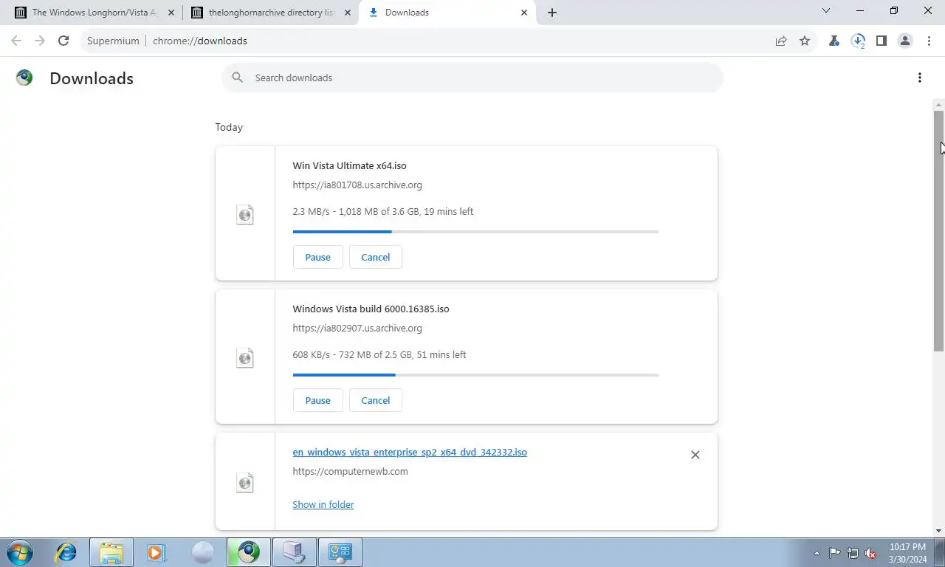Open the tab search chevron
Screen dimensions: 945x567
[x=826, y=11]
